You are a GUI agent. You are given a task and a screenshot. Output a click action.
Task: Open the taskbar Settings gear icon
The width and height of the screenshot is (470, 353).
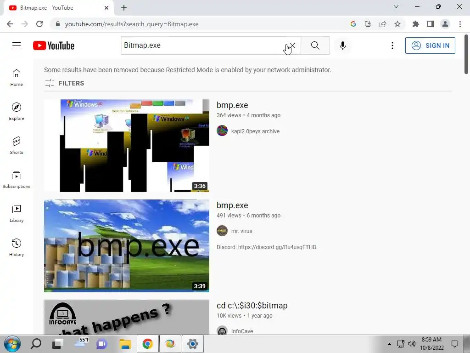[x=193, y=344]
